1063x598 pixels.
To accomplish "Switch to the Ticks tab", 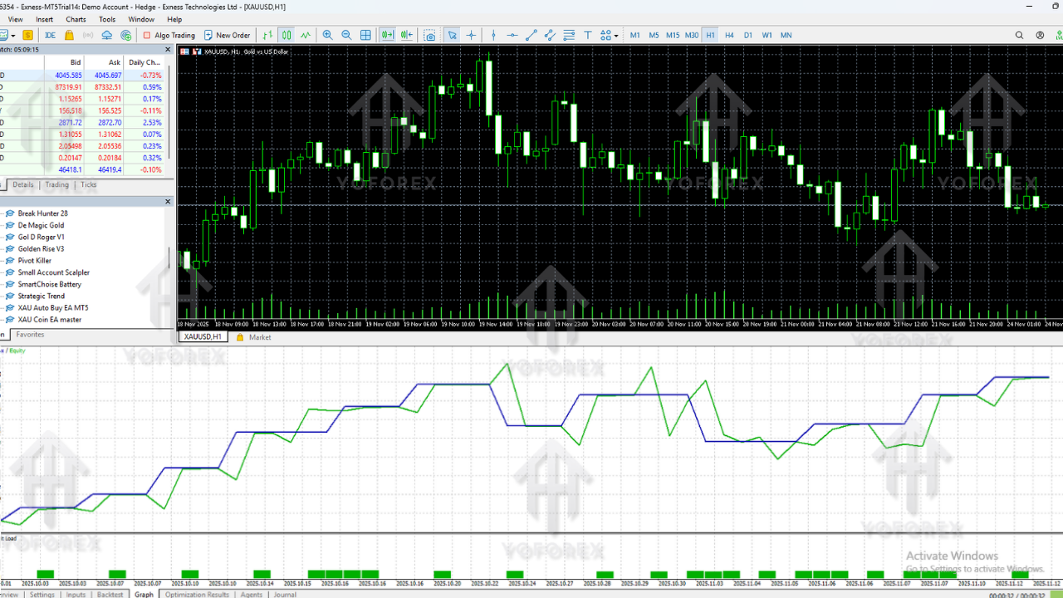I will click(88, 184).
